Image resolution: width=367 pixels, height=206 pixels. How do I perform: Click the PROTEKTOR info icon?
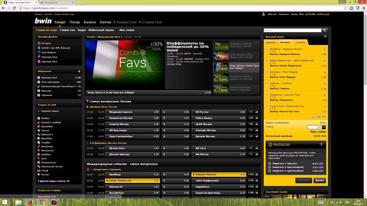[321, 145]
